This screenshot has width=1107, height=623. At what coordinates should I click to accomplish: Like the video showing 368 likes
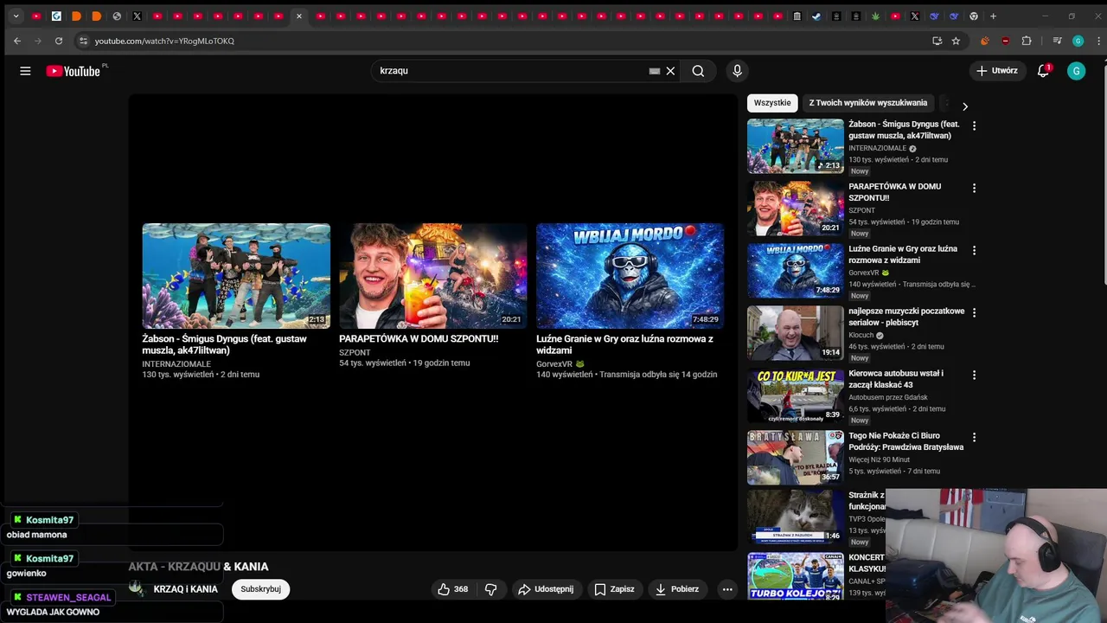453,589
